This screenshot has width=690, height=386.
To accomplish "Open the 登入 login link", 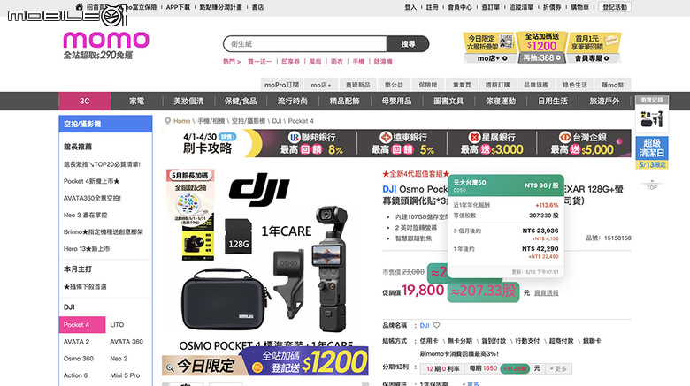I will pyautogui.click(x=410, y=7).
